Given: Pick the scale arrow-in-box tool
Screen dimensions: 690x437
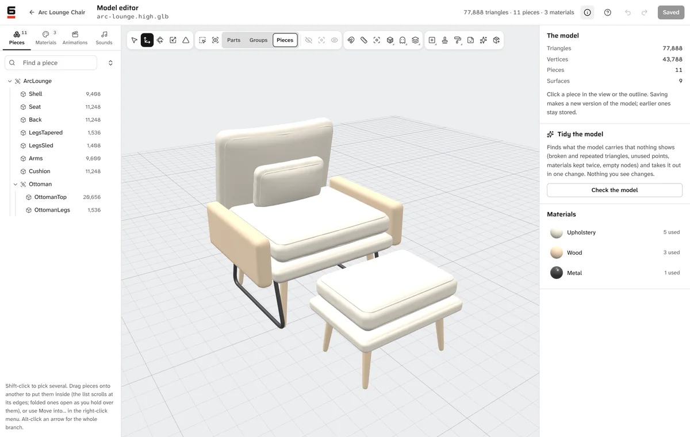Looking at the screenshot, I should coord(173,40).
